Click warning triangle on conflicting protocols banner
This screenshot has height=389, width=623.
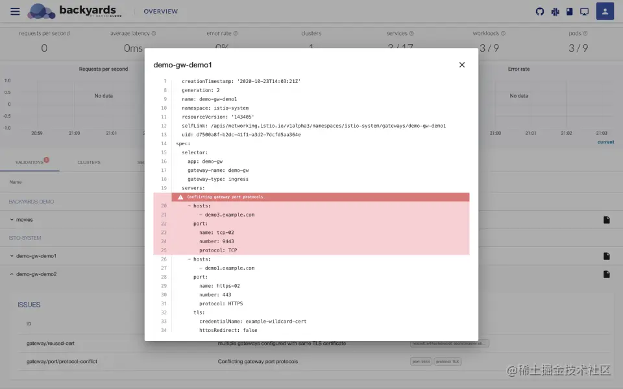tap(180, 197)
